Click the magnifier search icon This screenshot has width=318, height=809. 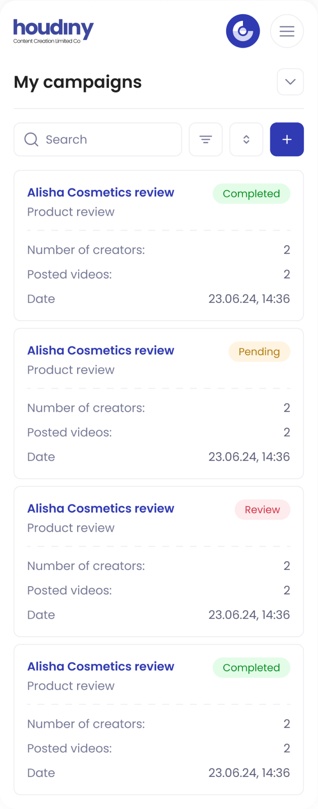(31, 140)
